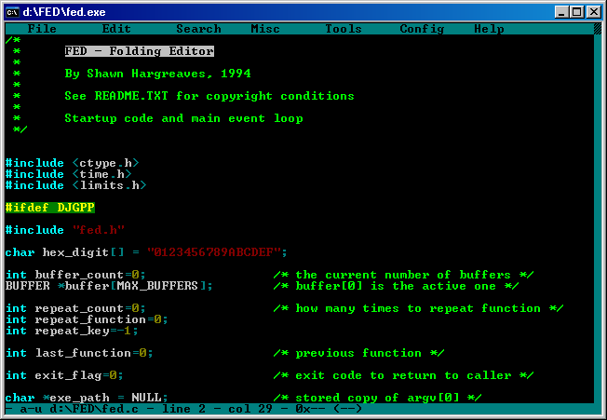607x420 pixels.
Task: Minimize the fed.exe console window
Action: pyautogui.click(x=562, y=11)
